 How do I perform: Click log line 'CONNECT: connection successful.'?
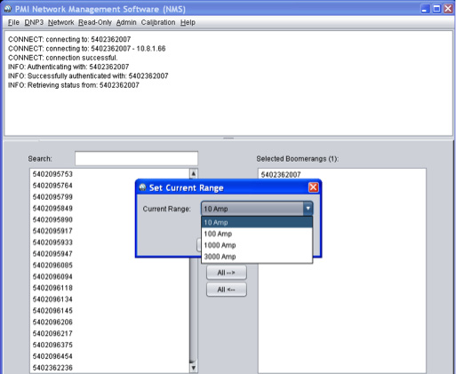(x=63, y=58)
